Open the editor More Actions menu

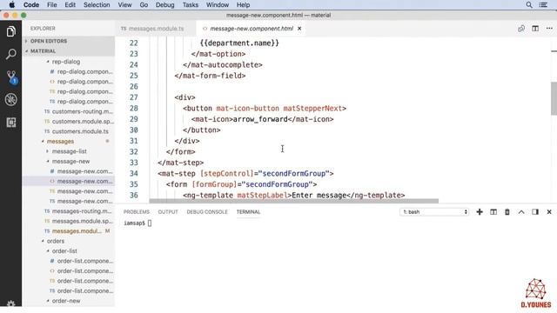(549, 29)
